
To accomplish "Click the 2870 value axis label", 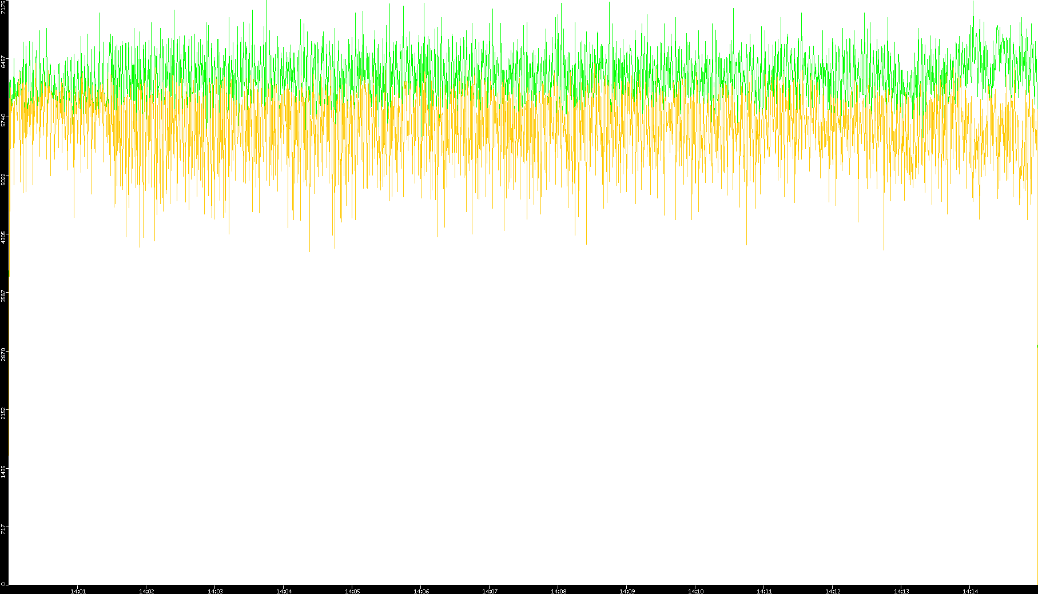I will click(x=4, y=354).
